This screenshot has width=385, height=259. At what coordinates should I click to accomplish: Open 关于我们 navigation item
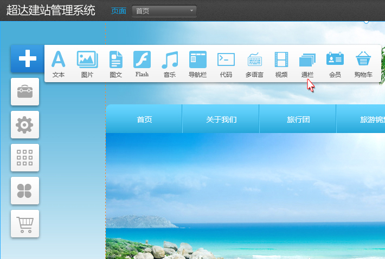(221, 119)
